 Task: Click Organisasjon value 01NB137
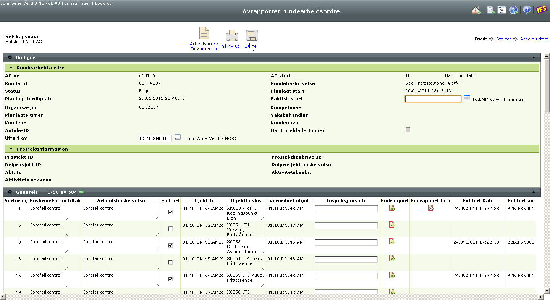149,107
